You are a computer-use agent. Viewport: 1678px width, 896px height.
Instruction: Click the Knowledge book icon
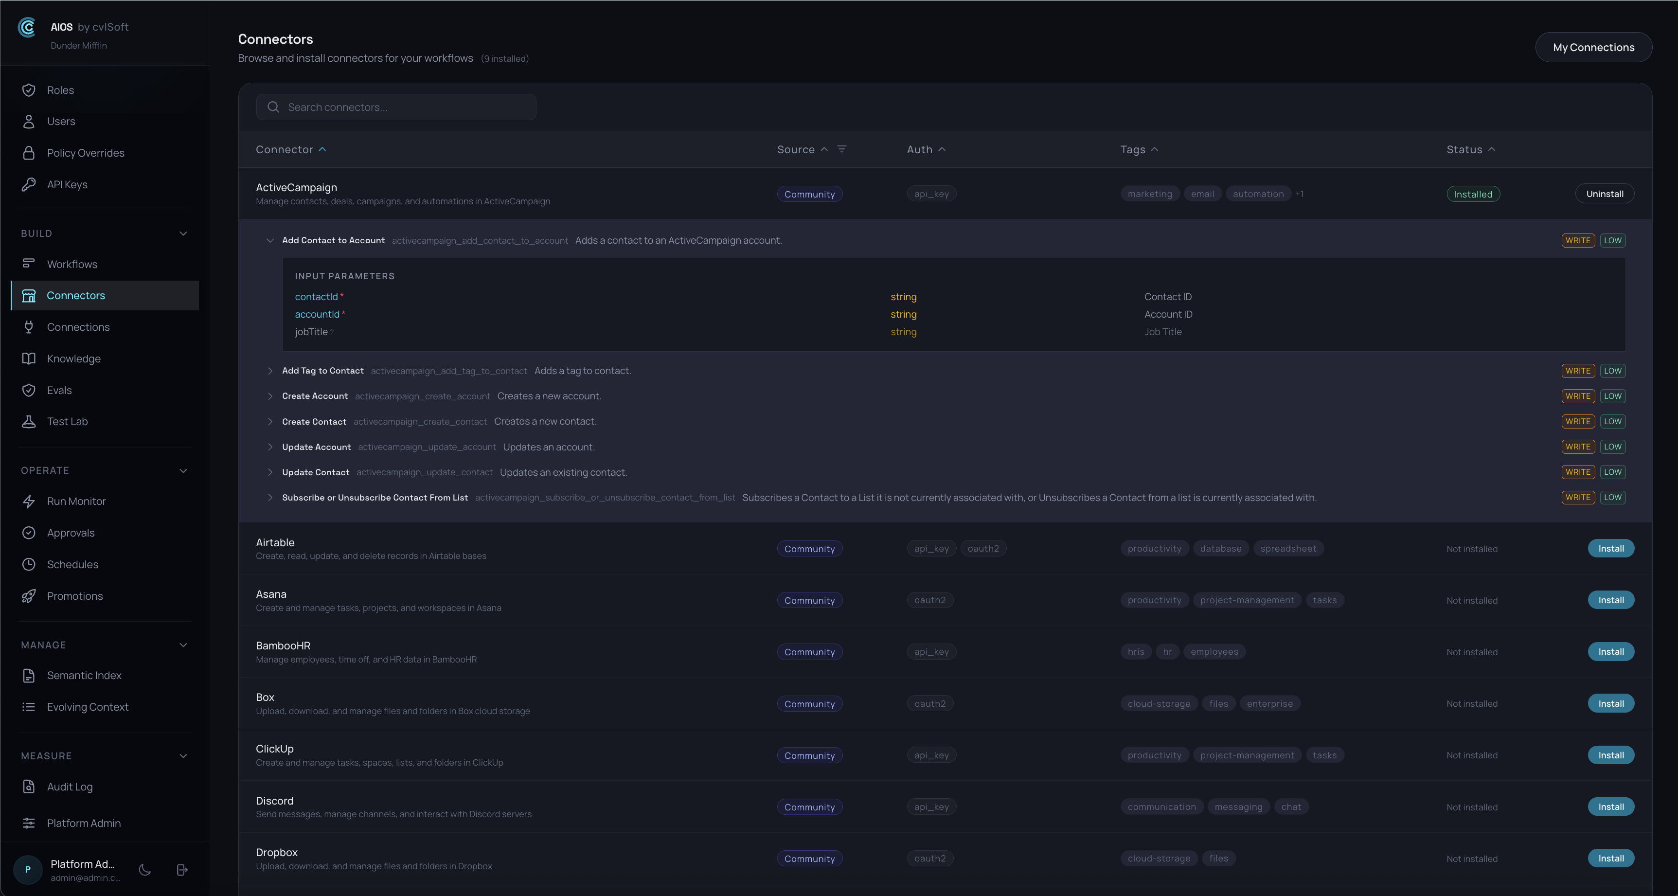click(29, 358)
